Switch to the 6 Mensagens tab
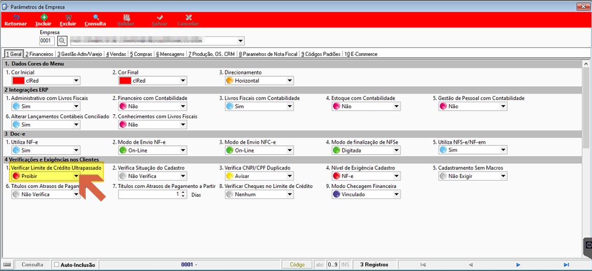Screen dimensions: 592x271 click(170, 54)
